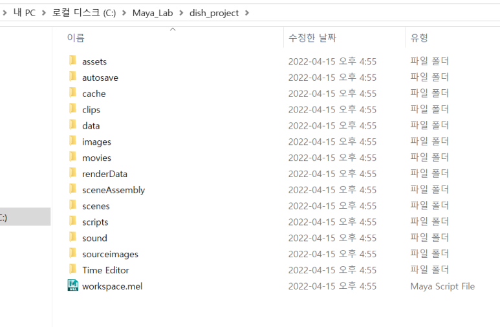
Task: Select the scenes folder icon
Action: point(72,205)
